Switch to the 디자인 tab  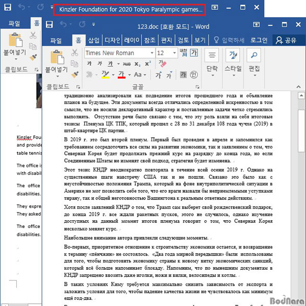(x=112, y=40)
